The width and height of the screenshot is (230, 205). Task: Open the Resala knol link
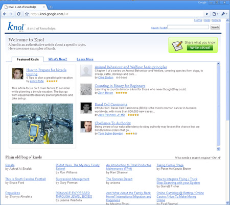tap(10, 165)
